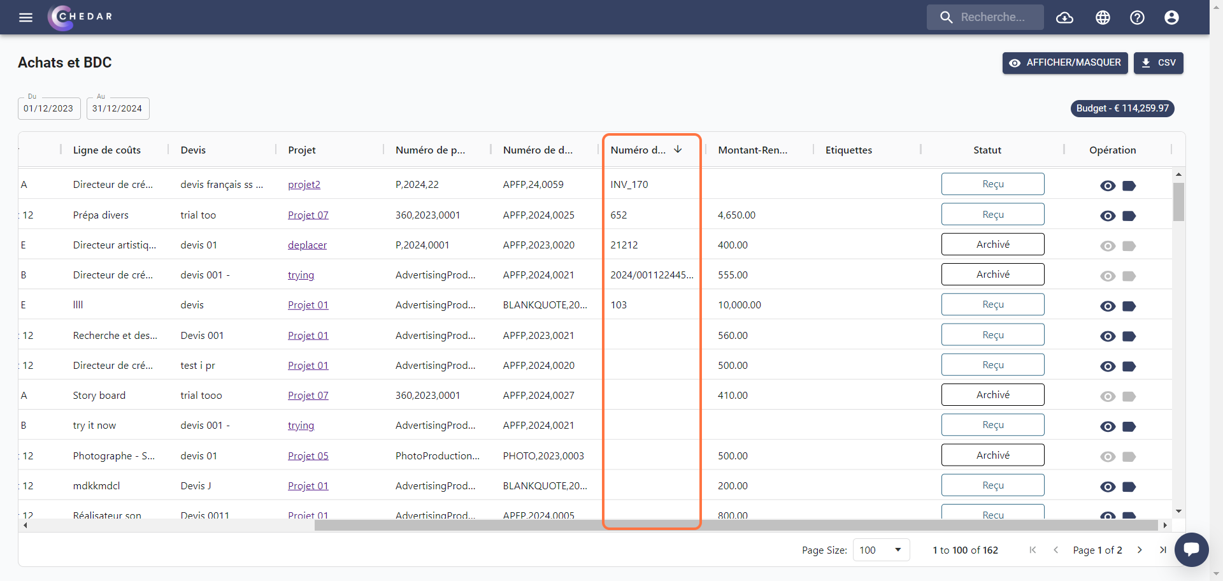Click the label tag icon in mdkkmdcl row
Screen dimensions: 1223x581
(x=1129, y=487)
